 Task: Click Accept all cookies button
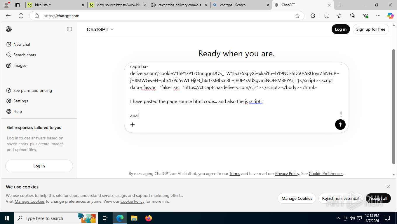pos(378,198)
